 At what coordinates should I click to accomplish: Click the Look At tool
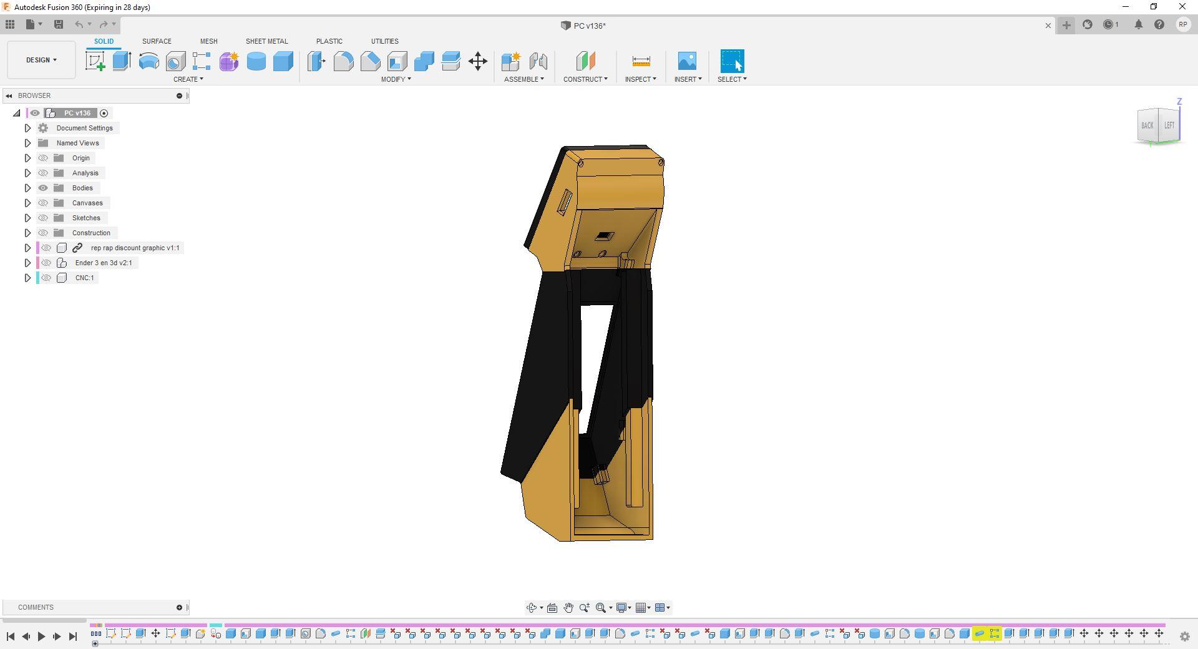552,608
